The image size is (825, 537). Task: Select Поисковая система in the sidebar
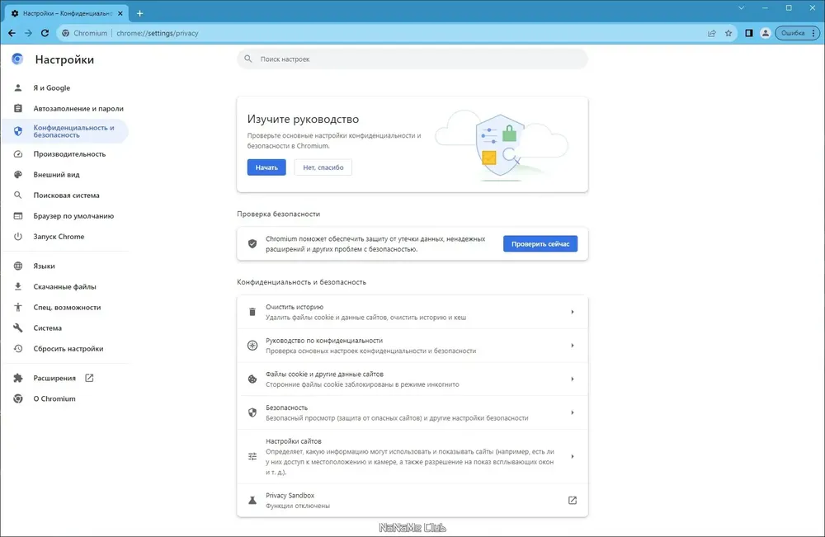(x=66, y=195)
